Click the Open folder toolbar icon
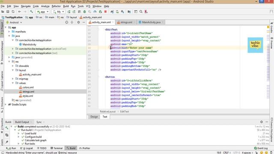The height and width of the screenshot is (154, 274). [x=3, y=12]
